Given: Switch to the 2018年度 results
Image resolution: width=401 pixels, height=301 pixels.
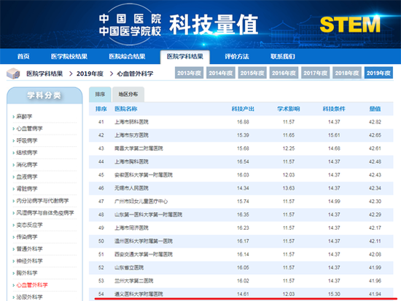Looking at the screenshot, I should click(347, 73).
